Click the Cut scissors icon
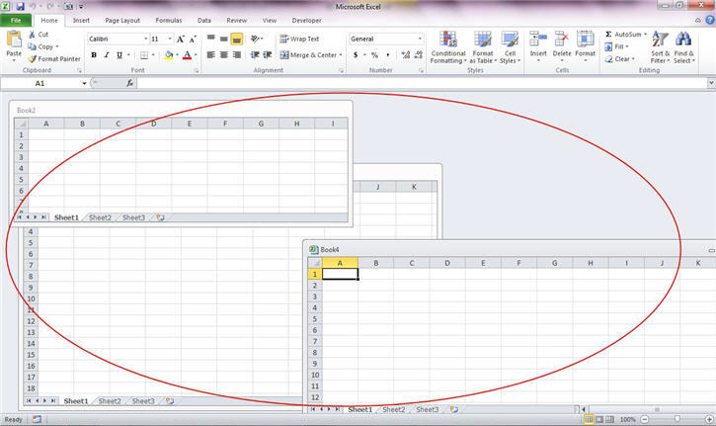Screen dimensions: 716x426 [x=32, y=35]
